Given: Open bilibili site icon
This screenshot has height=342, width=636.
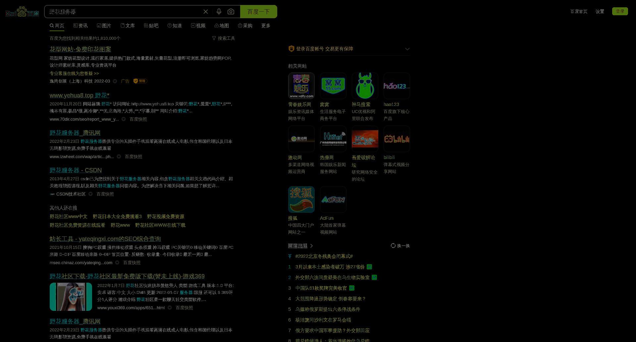Looking at the screenshot, I should coord(397,139).
